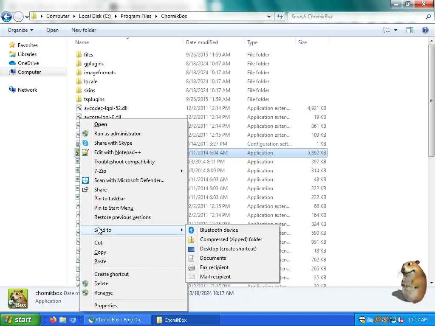The image size is (435, 326).
Task: Open the Organize menu
Action: pos(20,30)
